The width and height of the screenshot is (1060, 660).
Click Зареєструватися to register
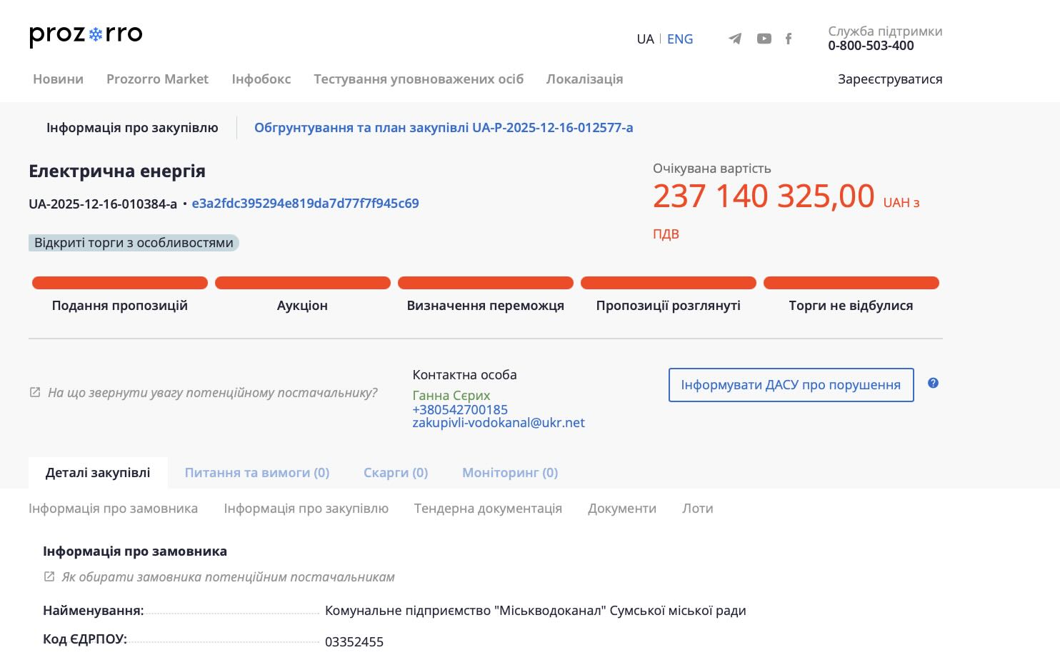(889, 79)
